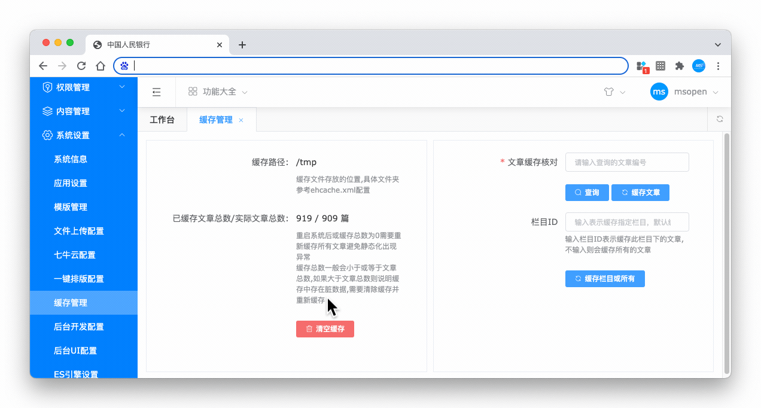Click the browser back arrow
This screenshot has width=761, height=408.
[x=43, y=66]
